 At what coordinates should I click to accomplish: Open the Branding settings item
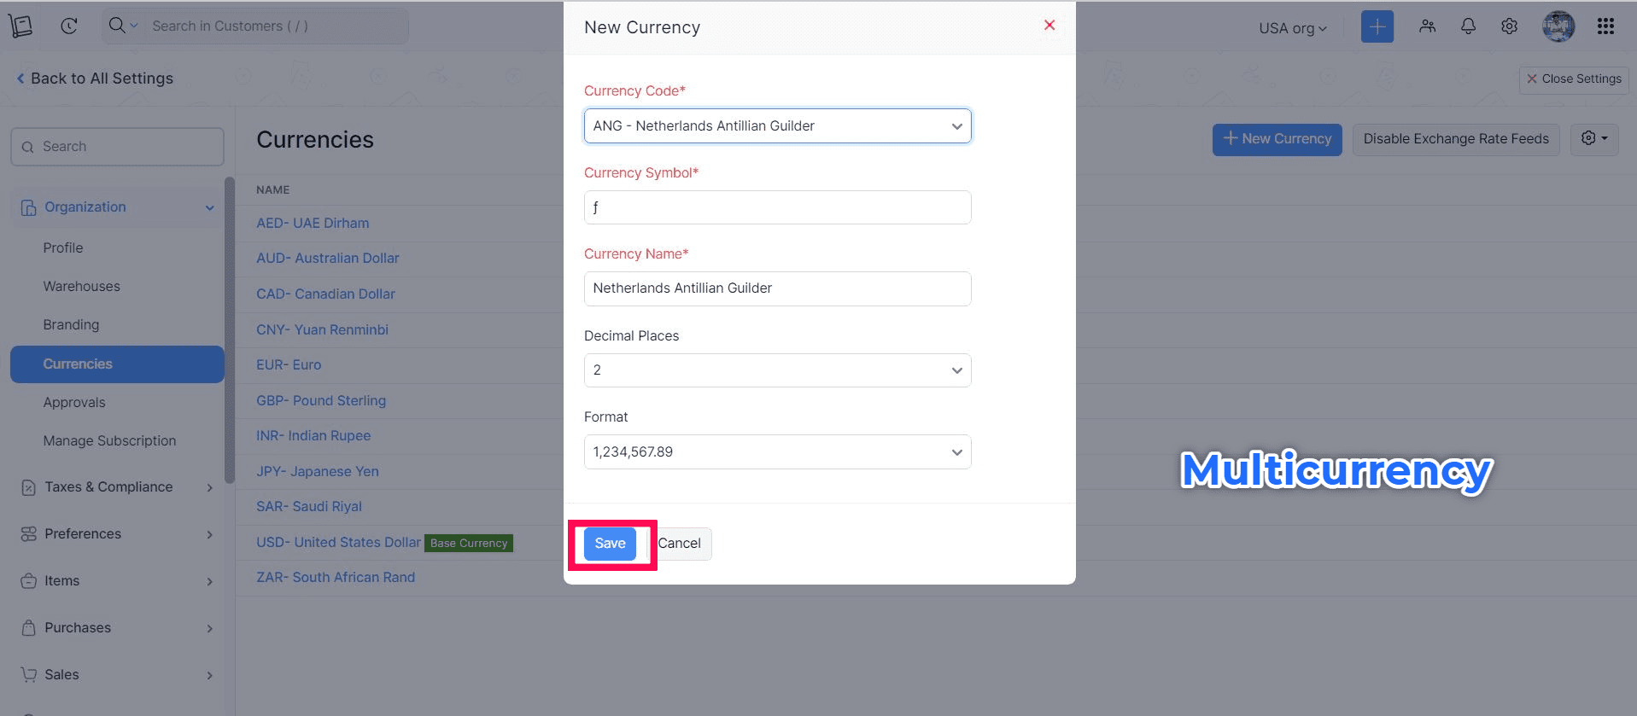pos(72,325)
